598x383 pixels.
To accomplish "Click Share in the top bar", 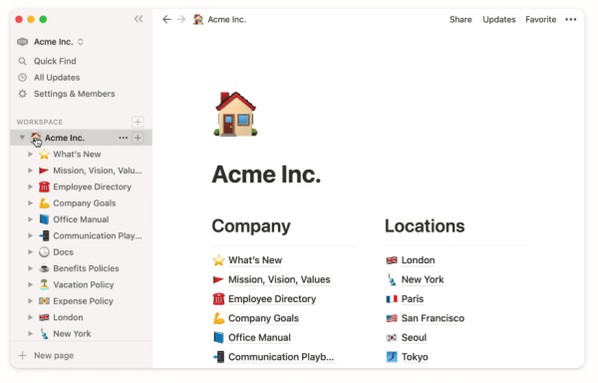I will 460,20.
